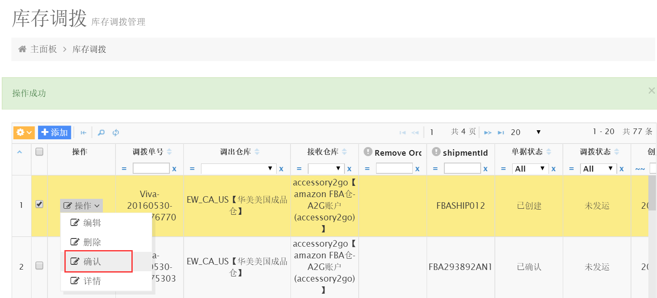Viewport: 657px width, 298px height.
Task: Go to last page pager icon
Action: [501, 133]
